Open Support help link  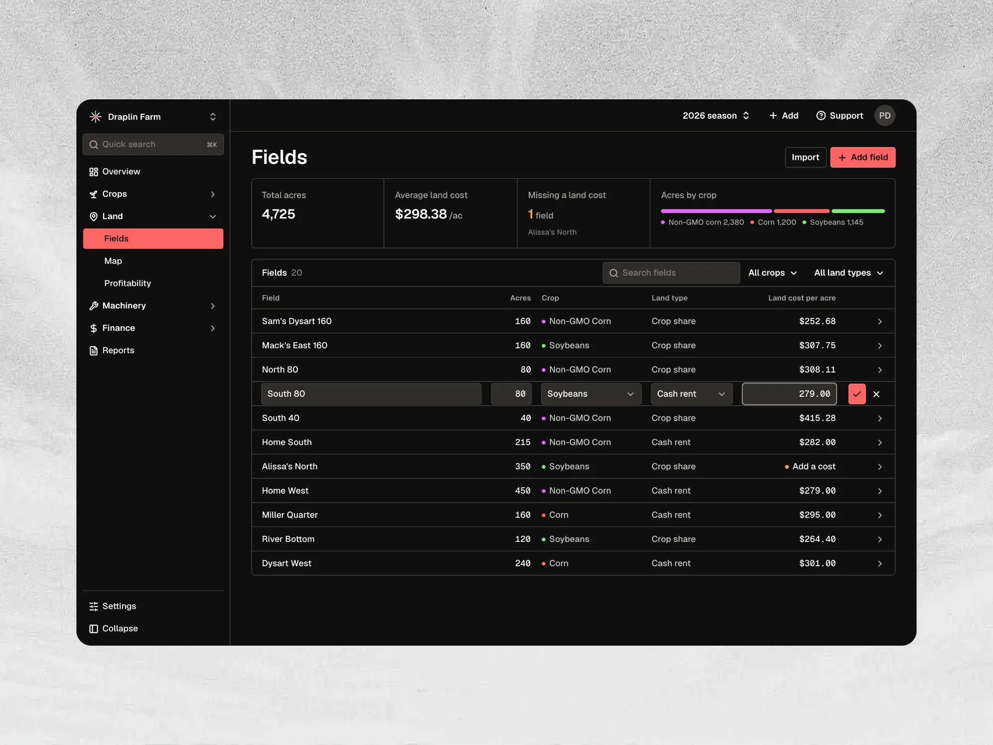[840, 116]
